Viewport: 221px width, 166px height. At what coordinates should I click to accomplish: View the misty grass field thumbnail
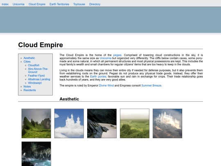pos(135,123)
